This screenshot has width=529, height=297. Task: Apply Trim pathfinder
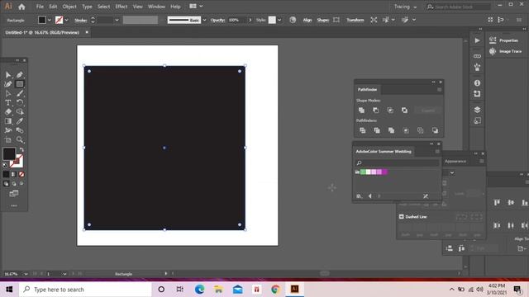click(x=377, y=130)
